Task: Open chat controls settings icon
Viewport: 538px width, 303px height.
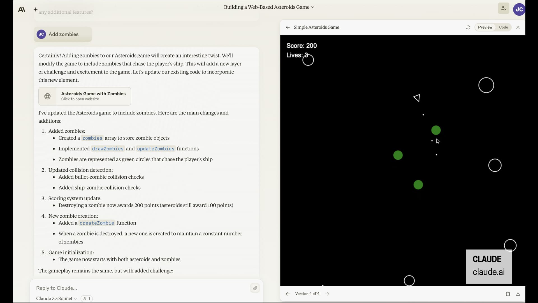Action: point(503,8)
